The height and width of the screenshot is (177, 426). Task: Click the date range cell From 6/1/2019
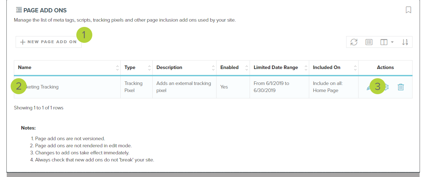[271, 87]
